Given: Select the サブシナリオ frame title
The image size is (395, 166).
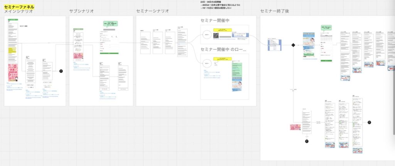Looking at the screenshot, I should tap(81, 12).
